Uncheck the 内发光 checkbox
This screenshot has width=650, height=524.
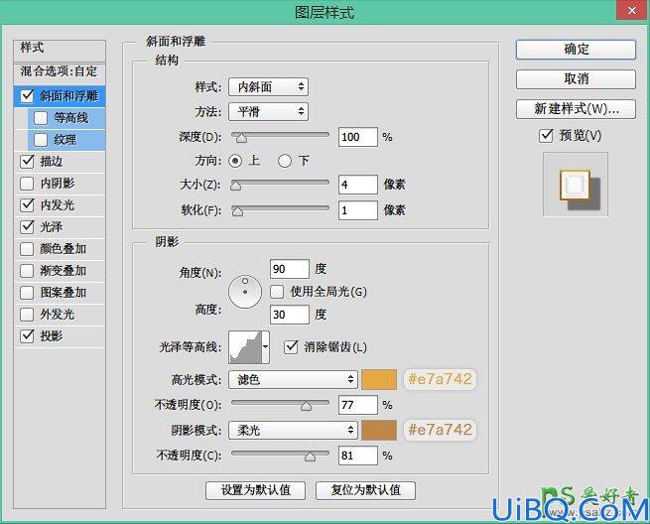pyautogui.click(x=27, y=204)
